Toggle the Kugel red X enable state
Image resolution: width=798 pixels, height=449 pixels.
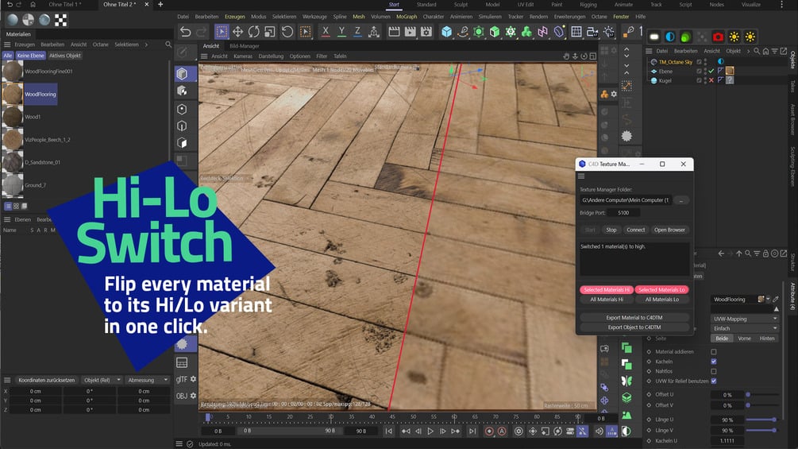point(711,80)
